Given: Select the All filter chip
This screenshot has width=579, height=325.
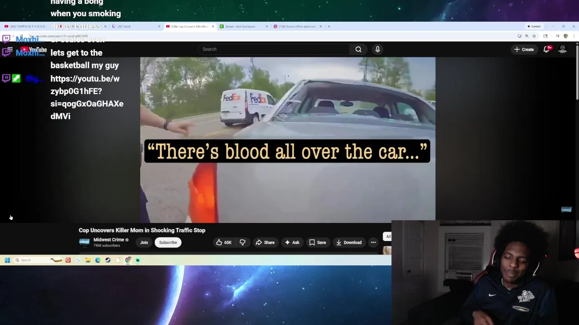Looking at the screenshot, I should tap(388, 237).
